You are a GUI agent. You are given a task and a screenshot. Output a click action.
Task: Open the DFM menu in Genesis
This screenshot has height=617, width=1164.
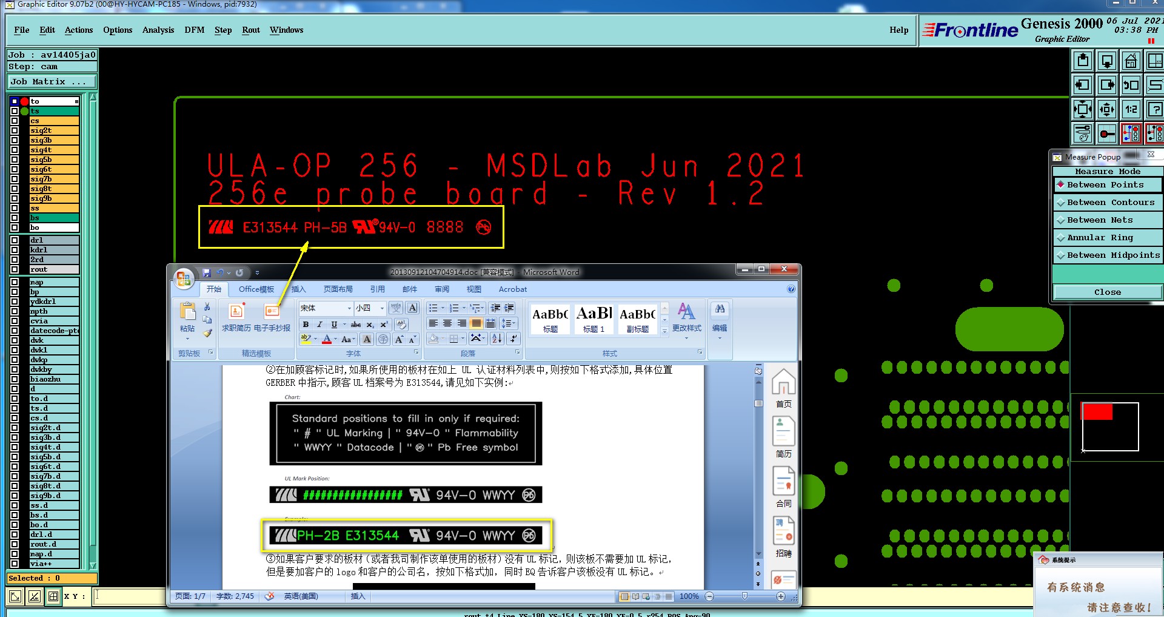[x=194, y=30]
